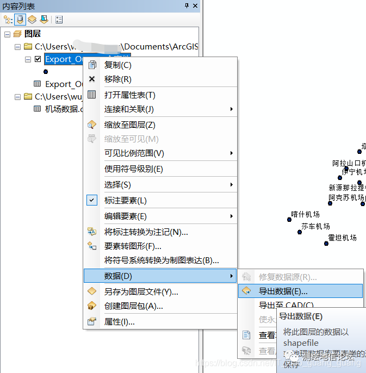Image resolution: width=366 pixels, height=373 pixels.
Task: Collapse the 图层 data frame tree
Action: coord(8,34)
